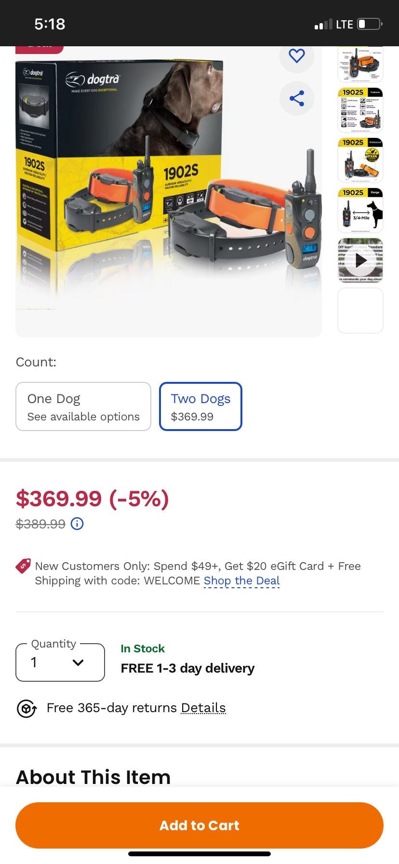Tap the returns box icon

tap(27, 708)
